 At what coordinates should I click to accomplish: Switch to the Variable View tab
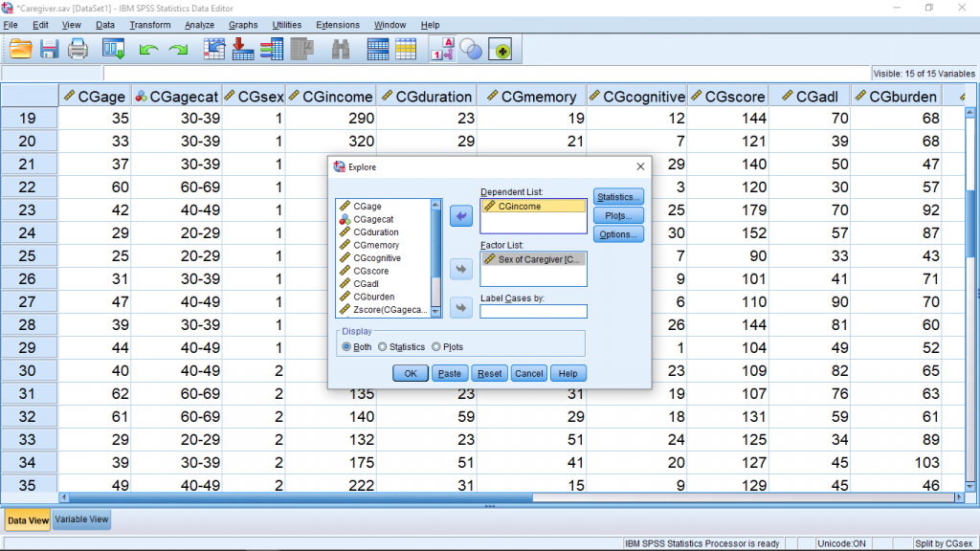[80, 518]
